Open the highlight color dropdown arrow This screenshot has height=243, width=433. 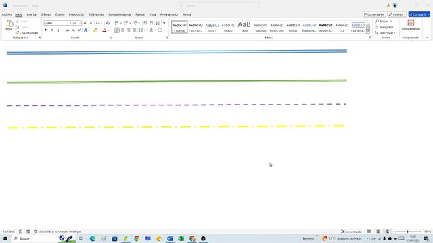point(99,30)
